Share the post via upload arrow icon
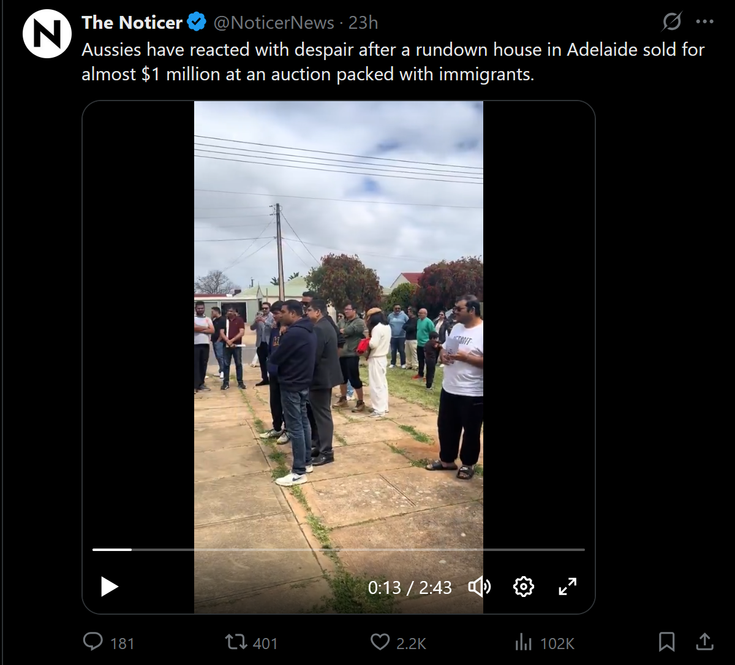Image resolution: width=735 pixels, height=665 pixels. tap(705, 642)
